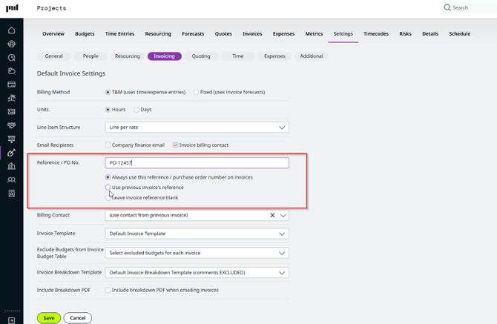Viewport: 497px width, 324px height.
Task: Select Time settings pill
Action: (237, 56)
